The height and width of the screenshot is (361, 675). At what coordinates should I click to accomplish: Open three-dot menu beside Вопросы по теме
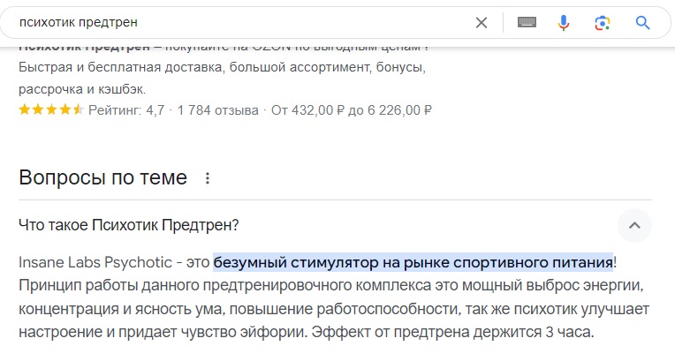coord(208,178)
